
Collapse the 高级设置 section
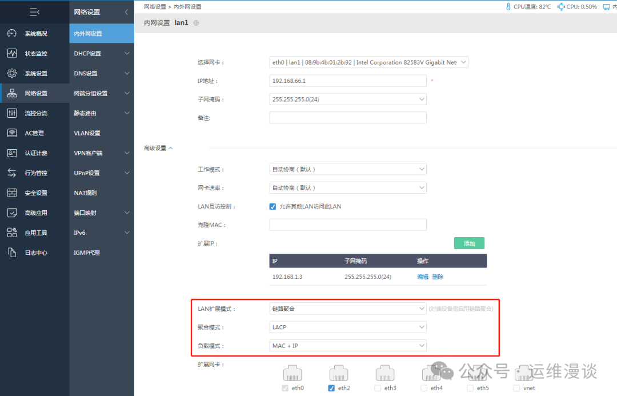[158, 147]
